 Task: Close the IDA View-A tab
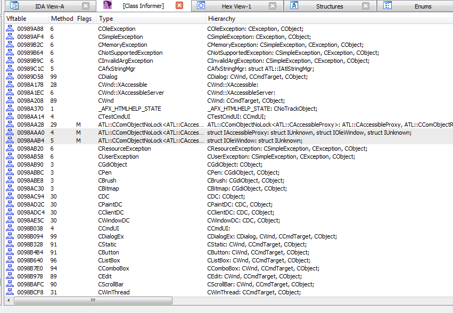86,6
